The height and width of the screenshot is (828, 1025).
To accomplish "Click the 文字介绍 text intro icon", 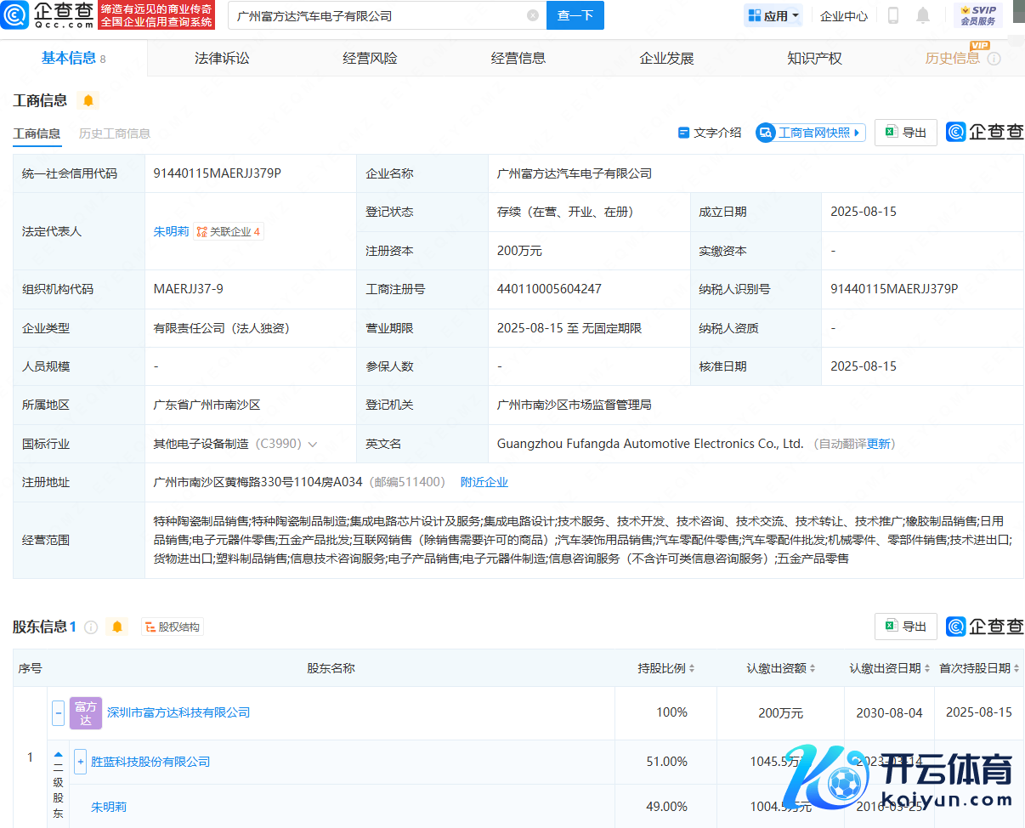I will 683,133.
